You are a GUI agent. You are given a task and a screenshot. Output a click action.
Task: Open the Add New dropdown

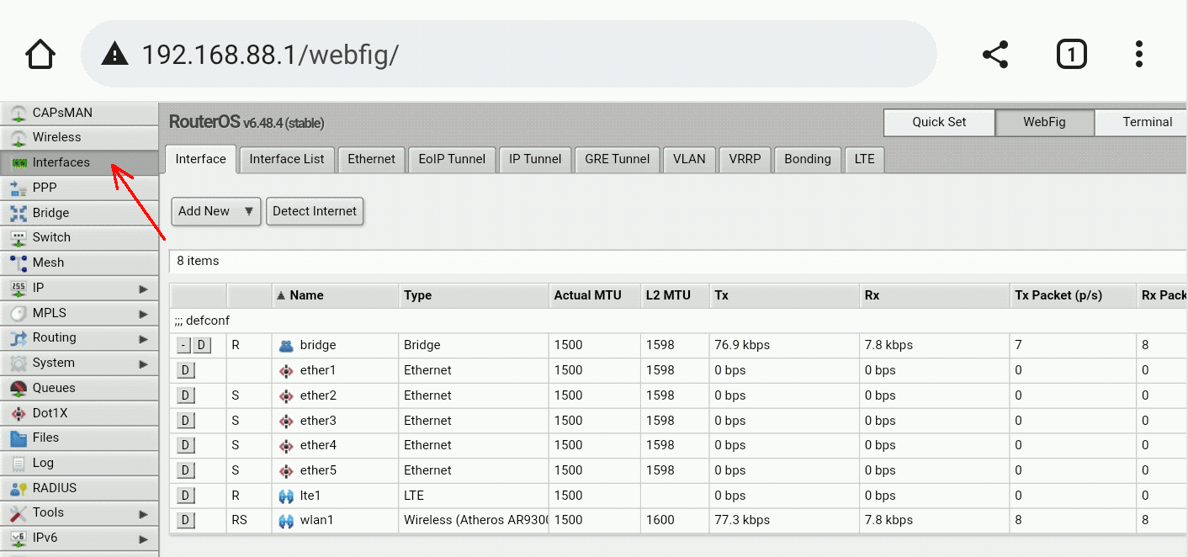216,211
